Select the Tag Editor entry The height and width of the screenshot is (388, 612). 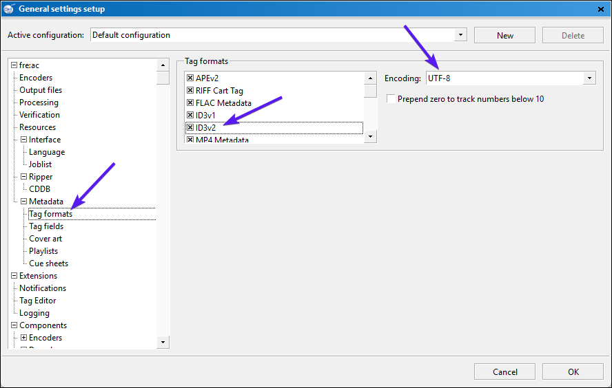pyautogui.click(x=37, y=301)
